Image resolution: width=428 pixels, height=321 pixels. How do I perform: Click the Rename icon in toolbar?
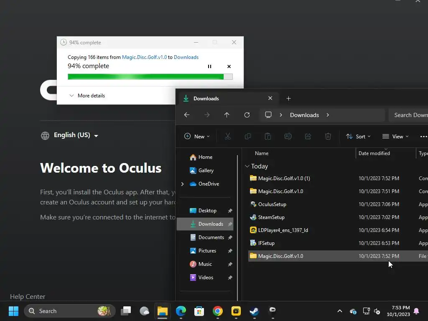tap(288, 136)
